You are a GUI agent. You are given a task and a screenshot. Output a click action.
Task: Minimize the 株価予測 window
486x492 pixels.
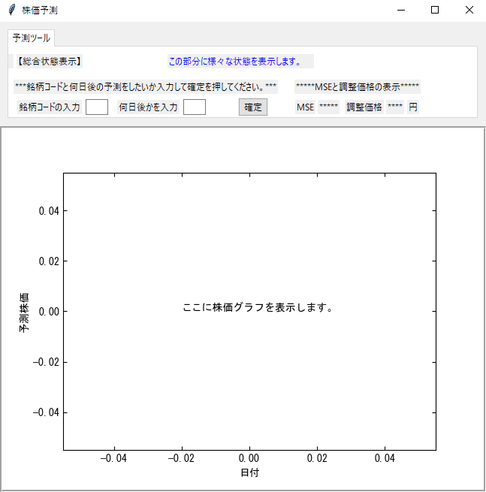tap(401, 10)
